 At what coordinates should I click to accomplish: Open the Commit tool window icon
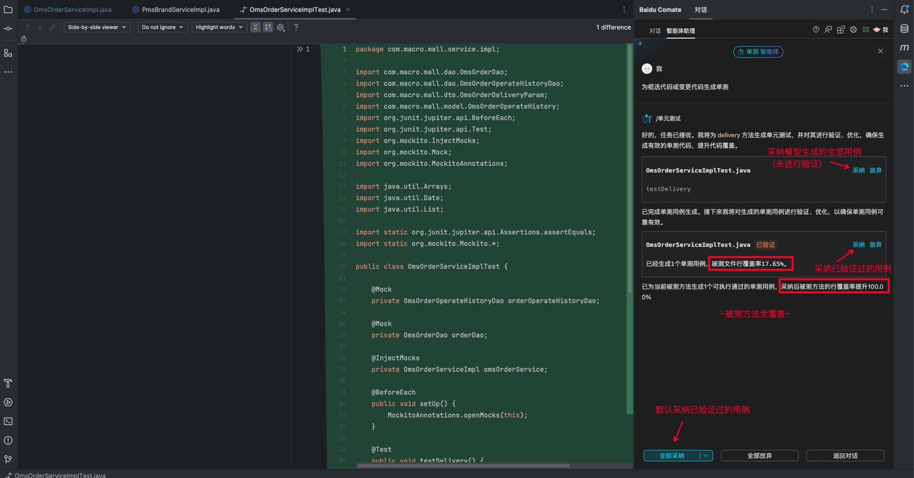(8, 29)
